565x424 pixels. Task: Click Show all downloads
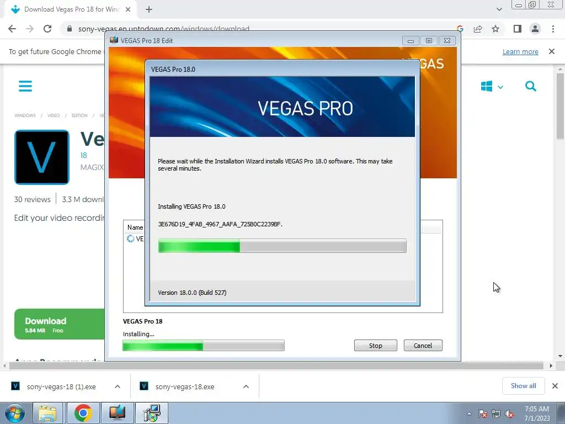pos(524,386)
